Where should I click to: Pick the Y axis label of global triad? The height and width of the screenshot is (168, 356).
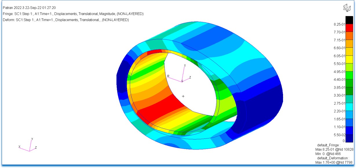[32, 139]
